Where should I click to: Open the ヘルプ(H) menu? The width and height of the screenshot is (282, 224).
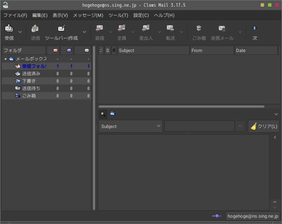pos(164,15)
